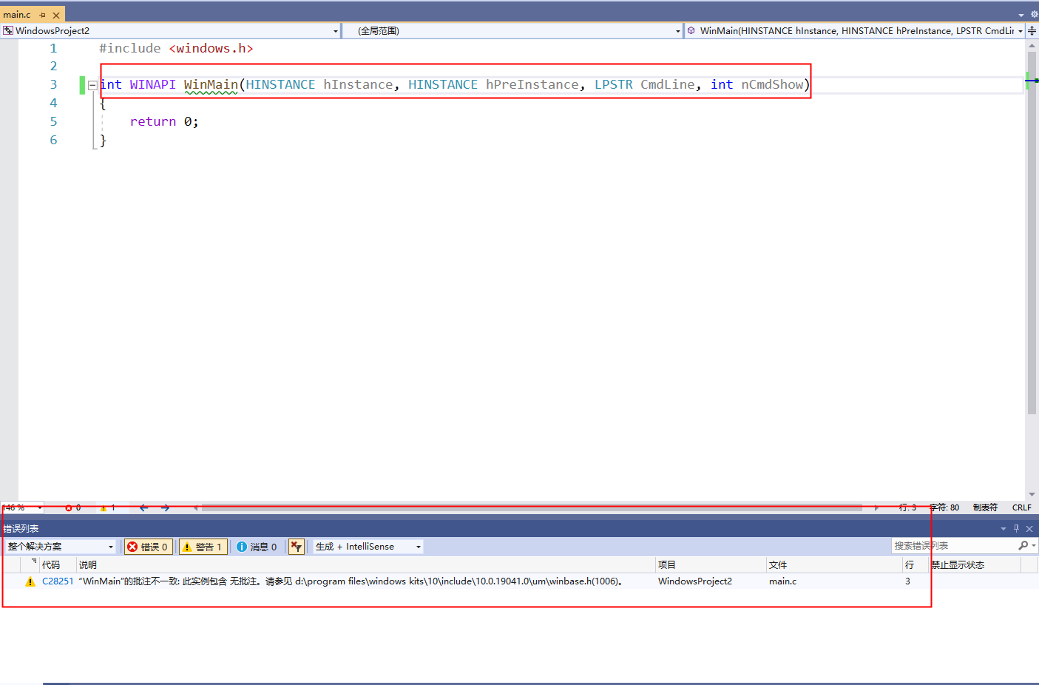Split the editor with the split icon
1039x685 pixels.
(1032, 31)
